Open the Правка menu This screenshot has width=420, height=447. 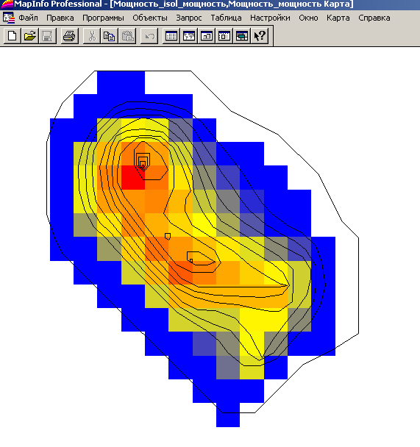tap(60, 18)
